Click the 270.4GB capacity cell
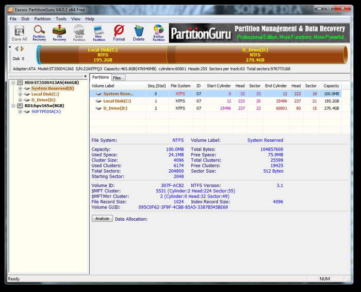Screen dimensions: 361x292 coord(332,108)
